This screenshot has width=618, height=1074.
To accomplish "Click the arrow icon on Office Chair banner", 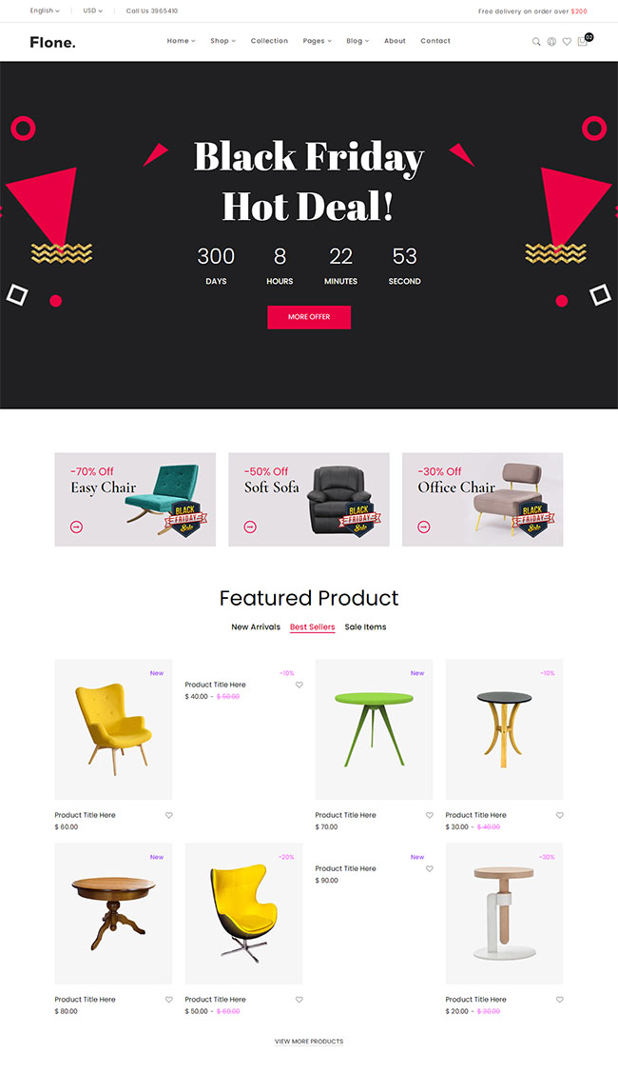I will pyautogui.click(x=424, y=527).
